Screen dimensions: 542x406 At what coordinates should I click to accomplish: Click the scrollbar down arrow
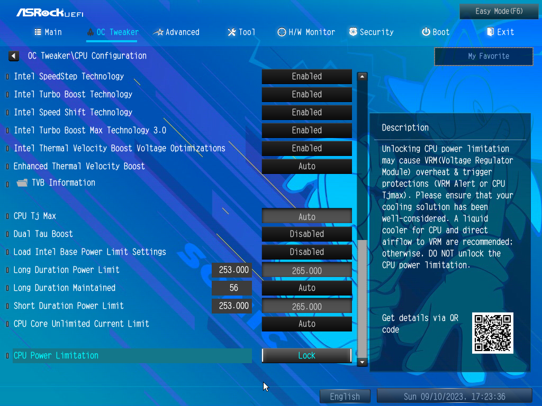[362, 362]
